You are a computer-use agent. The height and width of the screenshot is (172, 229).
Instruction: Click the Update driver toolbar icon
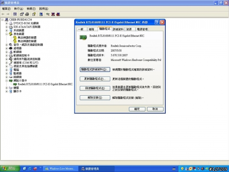click(48, 14)
